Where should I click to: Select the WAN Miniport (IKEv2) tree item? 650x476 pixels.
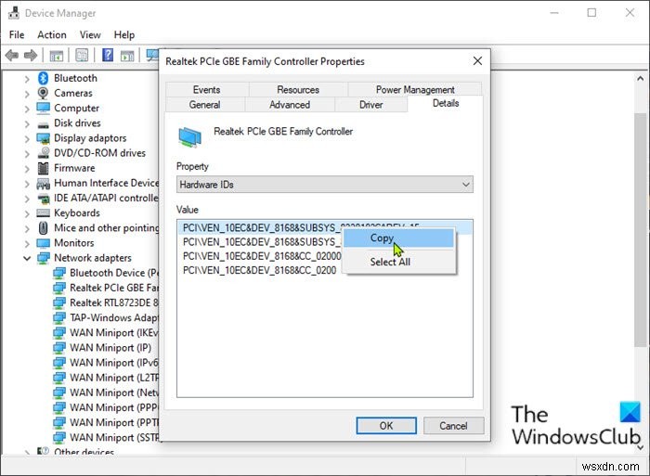coord(114,333)
